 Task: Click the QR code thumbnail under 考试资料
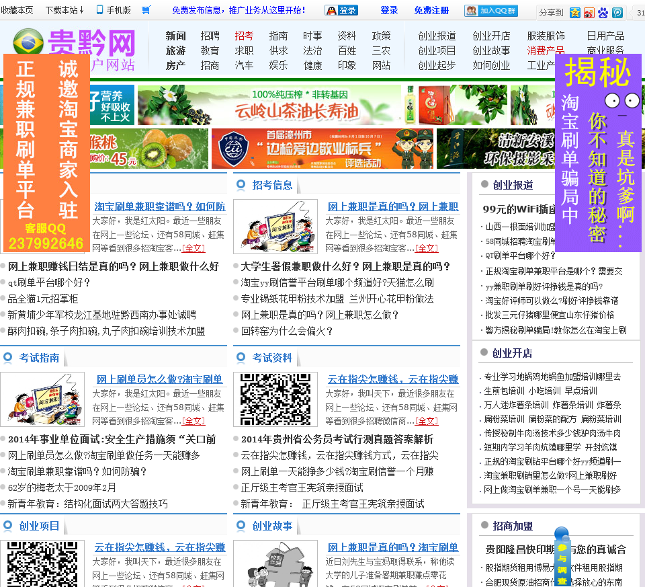(275, 399)
